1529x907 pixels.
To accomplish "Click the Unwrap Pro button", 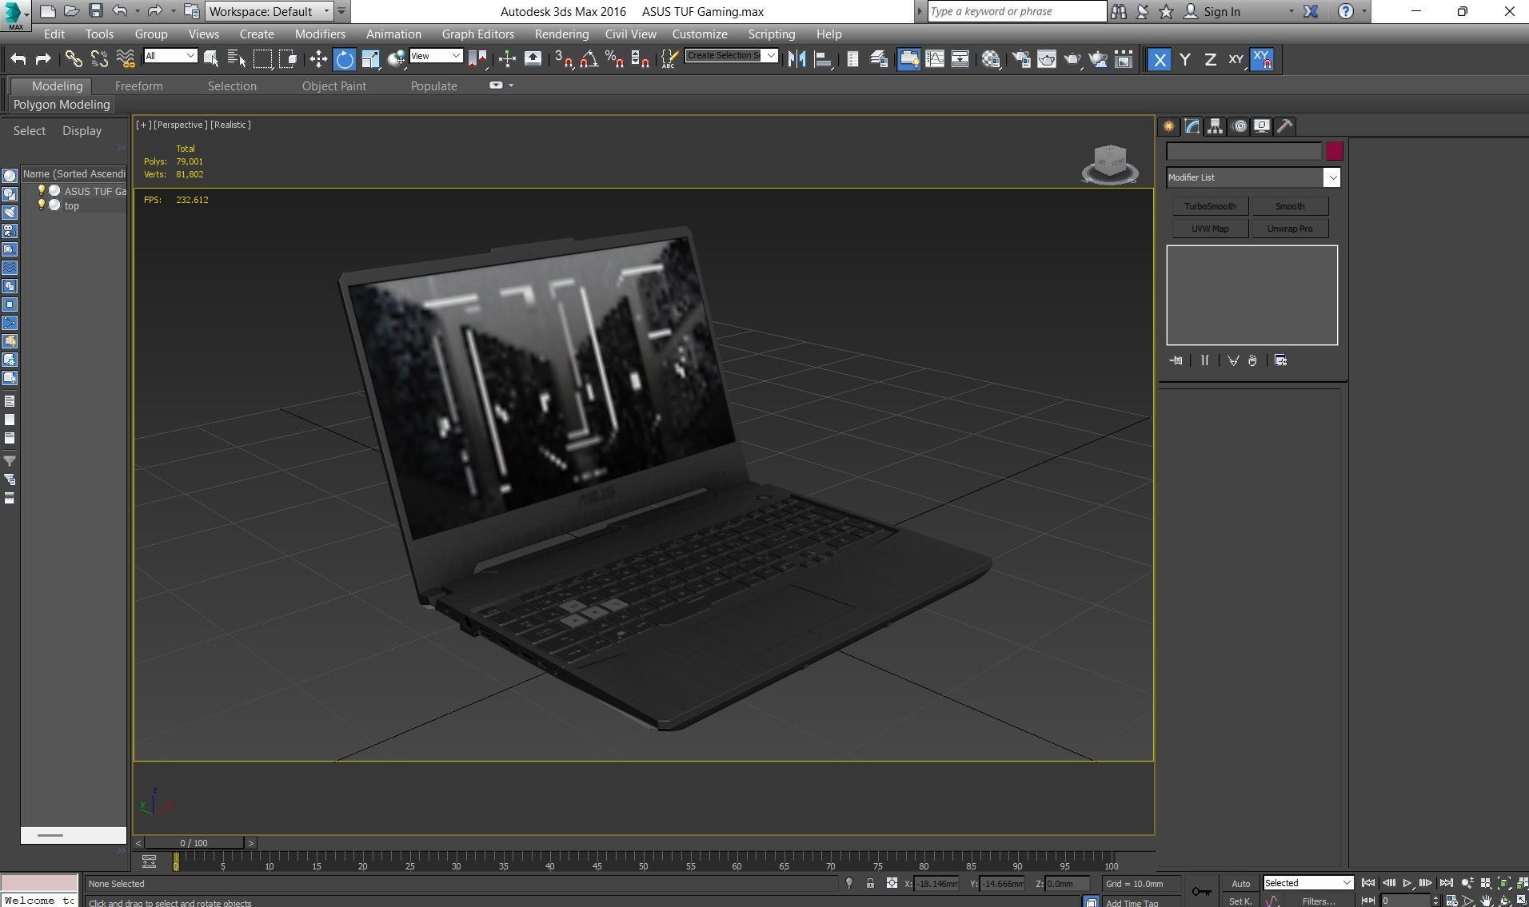I will coord(1290,229).
